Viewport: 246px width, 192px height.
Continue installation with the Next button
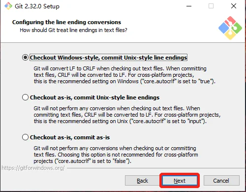click(180, 181)
